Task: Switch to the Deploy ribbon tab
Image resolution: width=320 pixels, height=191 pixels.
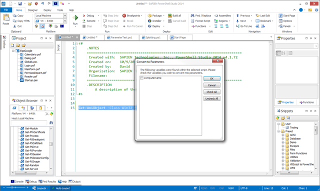Action: pyautogui.click(x=47, y=10)
